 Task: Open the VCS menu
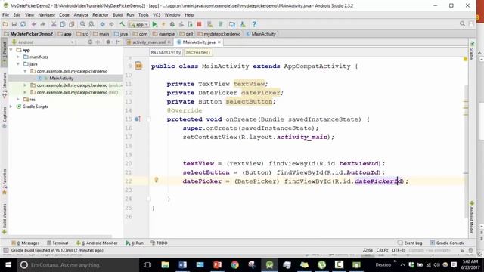tap(157, 15)
